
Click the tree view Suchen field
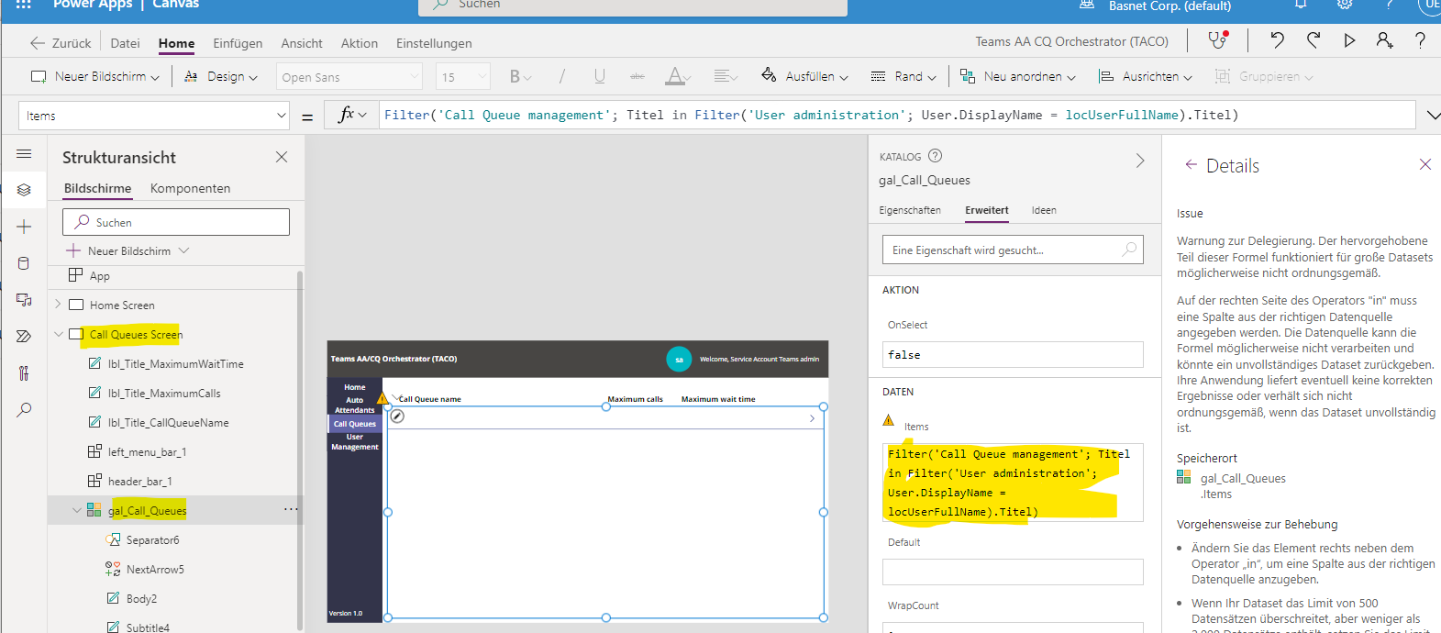tap(176, 222)
